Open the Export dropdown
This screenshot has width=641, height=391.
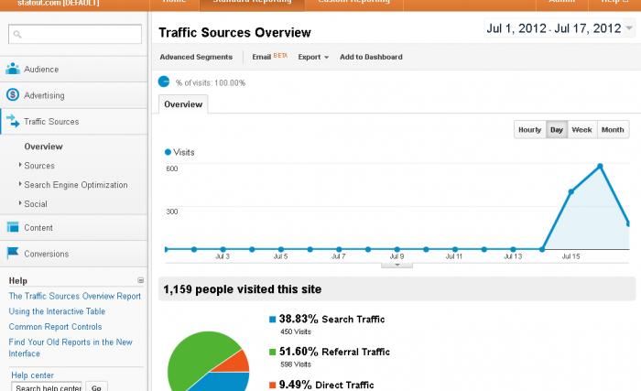pos(313,57)
